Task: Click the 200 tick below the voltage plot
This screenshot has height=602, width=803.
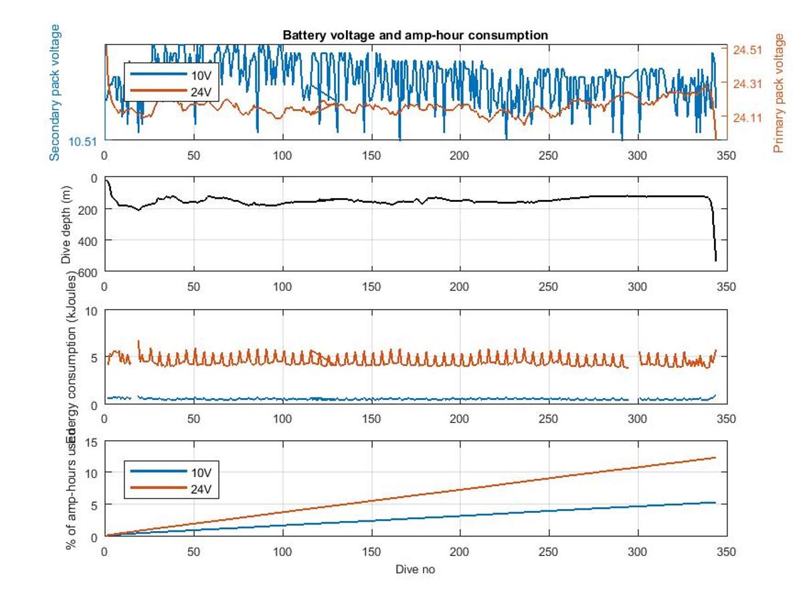Action: tap(460, 155)
